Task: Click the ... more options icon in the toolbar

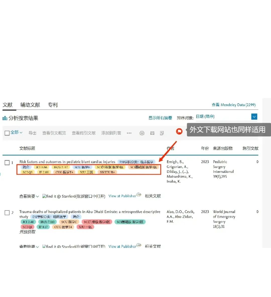Action: click(x=129, y=133)
